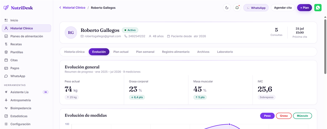
Task: Click the IA badge beside Asistente Lía
Action: tap(45, 92)
